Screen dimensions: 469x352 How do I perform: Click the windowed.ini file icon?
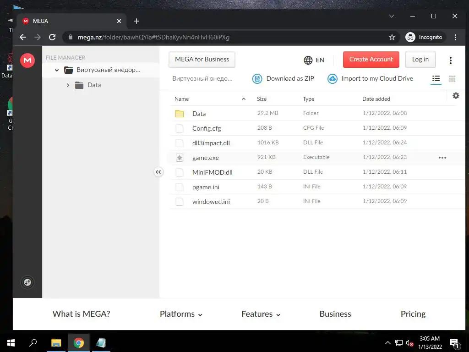click(180, 202)
